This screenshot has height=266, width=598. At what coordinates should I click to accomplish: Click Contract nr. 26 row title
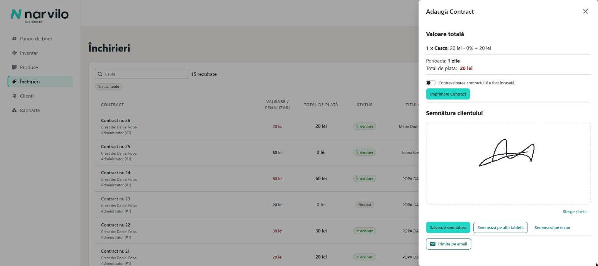coord(116,120)
